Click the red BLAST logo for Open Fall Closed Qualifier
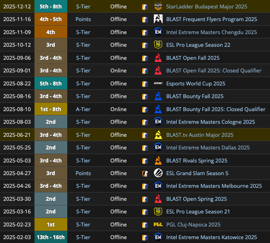The image size is (270, 243). click(158, 71)
